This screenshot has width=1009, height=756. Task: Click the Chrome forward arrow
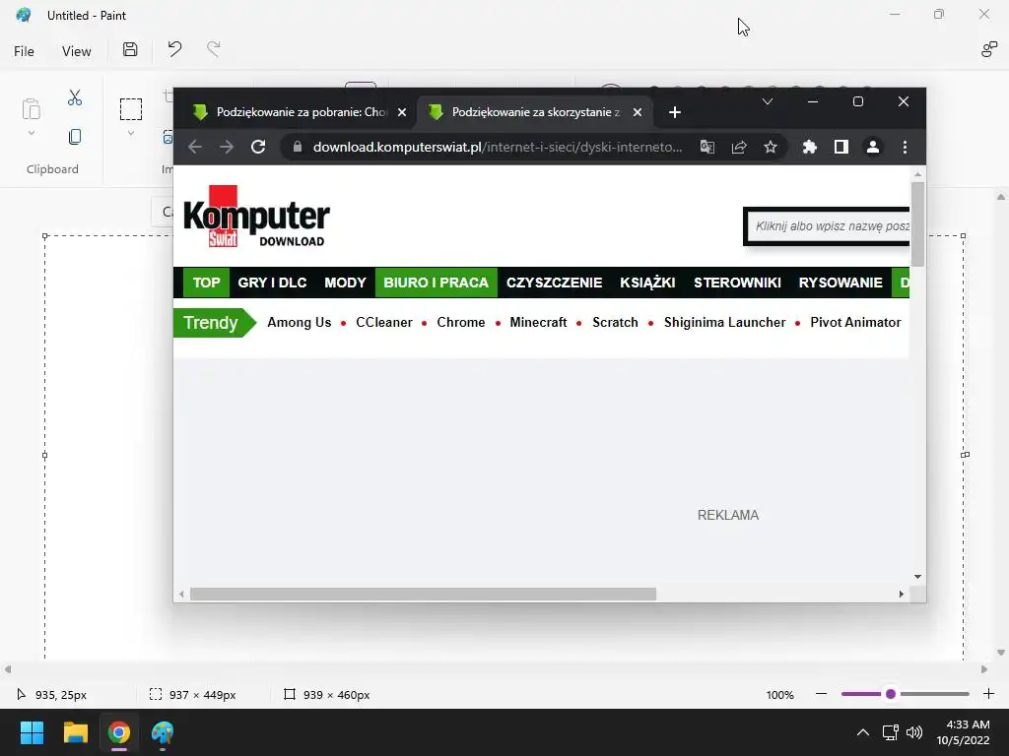coord(227,148)
